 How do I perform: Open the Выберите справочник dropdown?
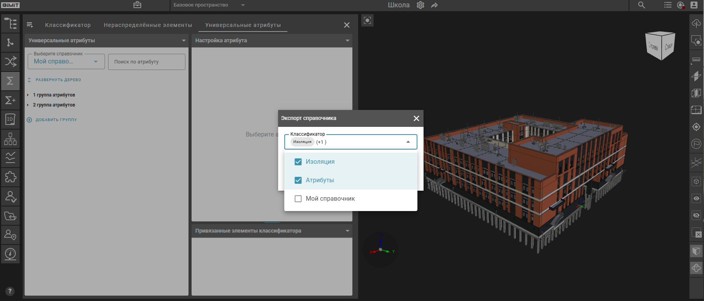coord(66,62)
